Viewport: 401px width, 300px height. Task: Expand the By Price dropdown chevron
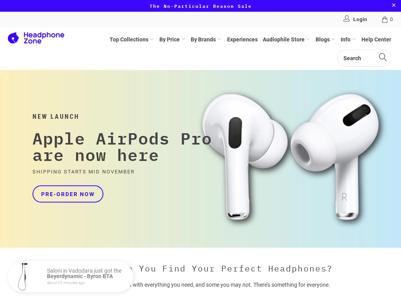[183, 39]
